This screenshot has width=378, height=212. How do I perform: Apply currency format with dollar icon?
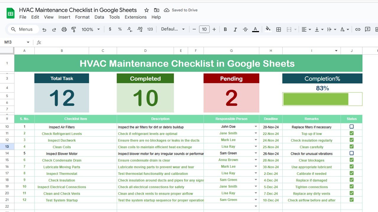click(x=110, y=29)
